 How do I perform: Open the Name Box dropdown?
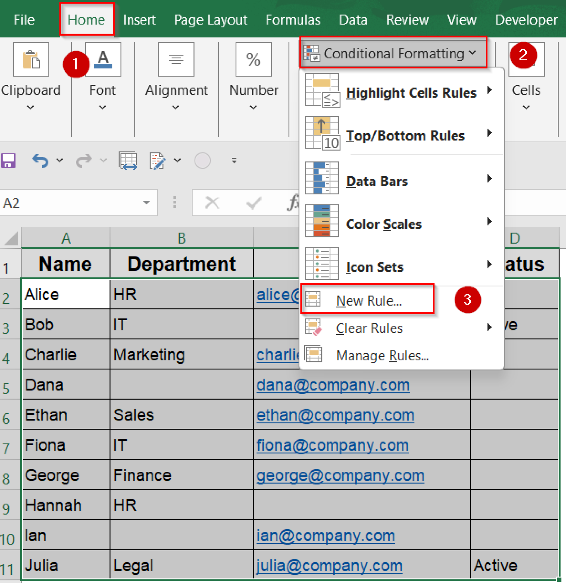146,202
